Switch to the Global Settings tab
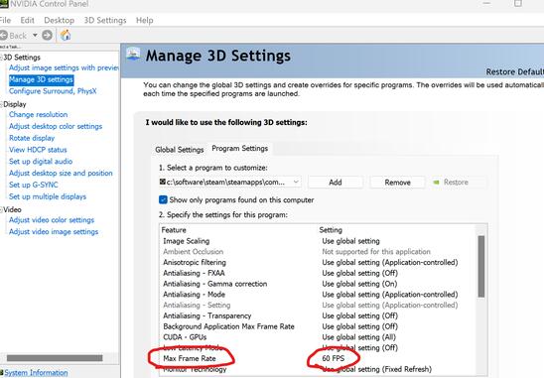Screen dimensions: 544x378 pos(180,150)
